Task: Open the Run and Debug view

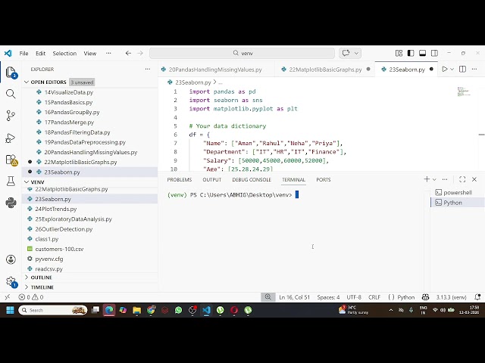Action: coord(11,138)
